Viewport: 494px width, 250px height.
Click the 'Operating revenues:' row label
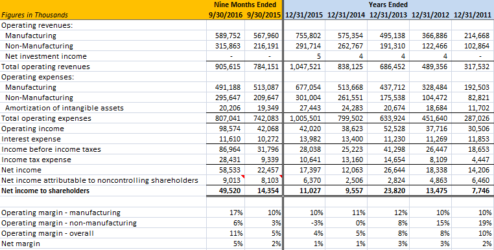[x=37, y=25]
